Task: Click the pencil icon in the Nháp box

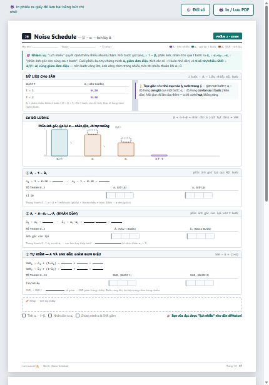Action: coord(28,300)
